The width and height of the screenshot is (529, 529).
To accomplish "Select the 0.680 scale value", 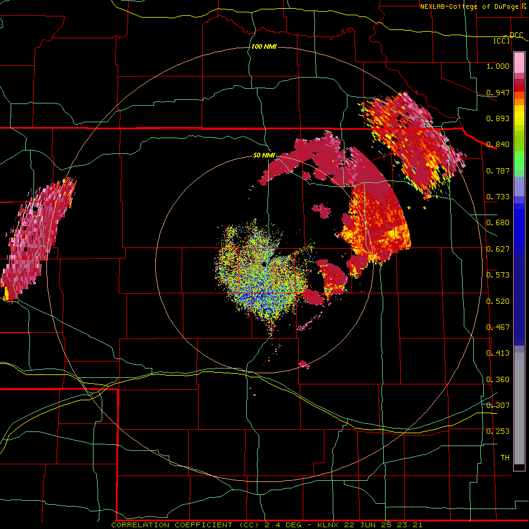I will [x=498, y=223].
